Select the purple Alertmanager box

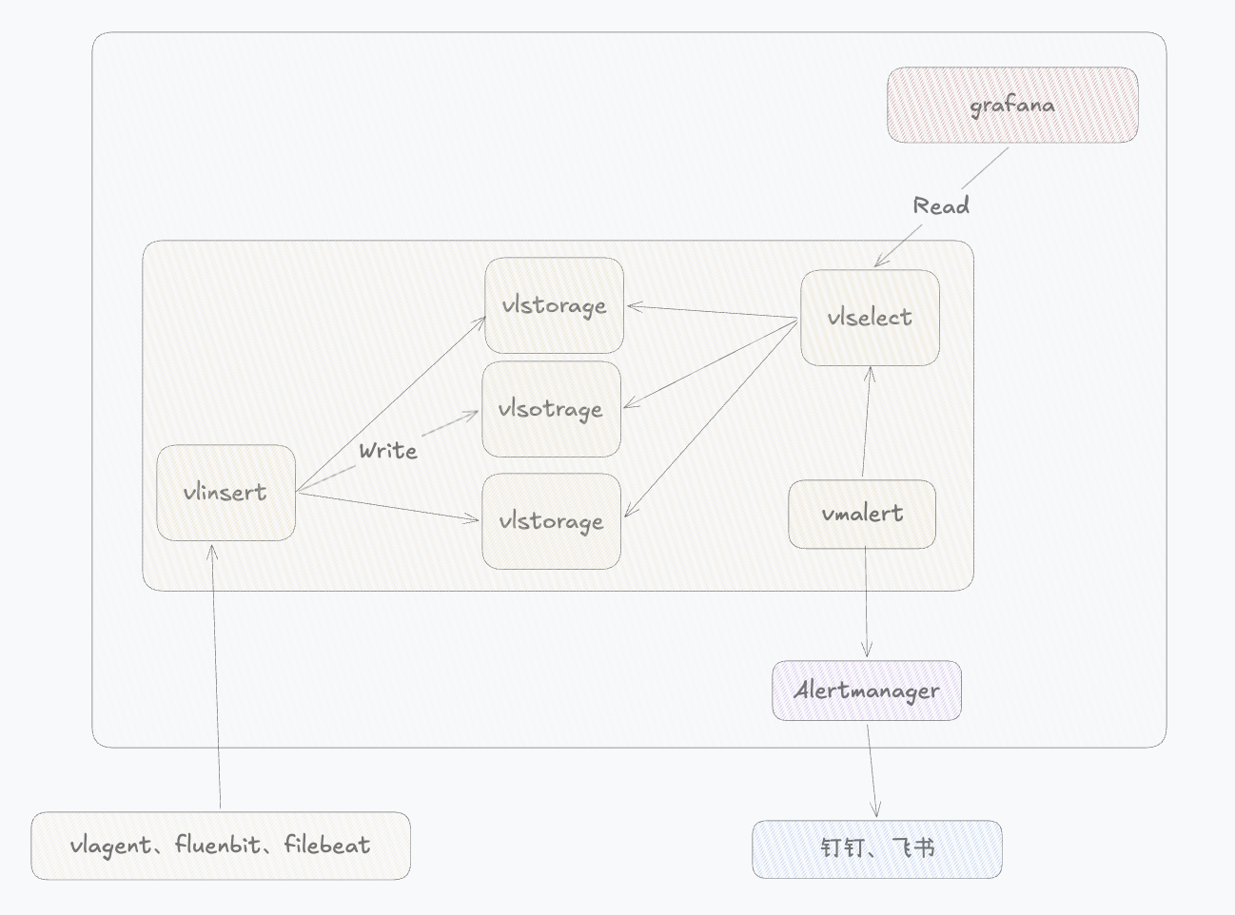click(867, 691)
